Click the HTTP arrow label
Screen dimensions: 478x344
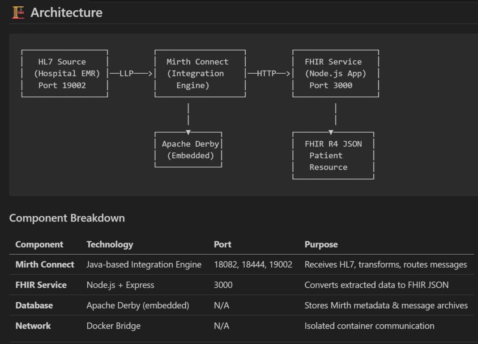(266, 73)
